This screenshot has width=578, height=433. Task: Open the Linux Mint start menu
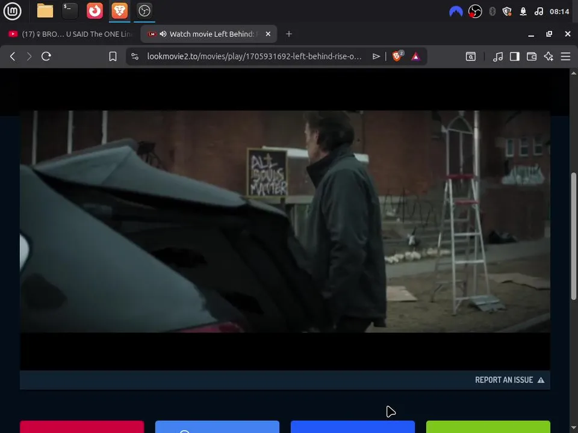pos(12,11)
